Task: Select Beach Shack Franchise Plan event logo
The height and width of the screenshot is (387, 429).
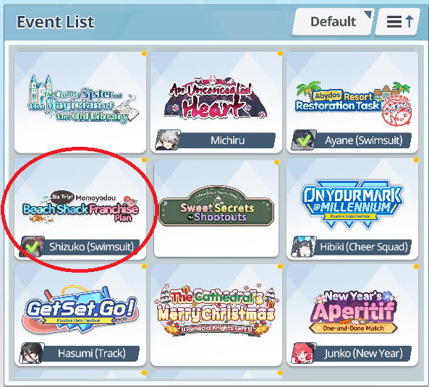Action: pyautogui.click(x=80, y=207)
